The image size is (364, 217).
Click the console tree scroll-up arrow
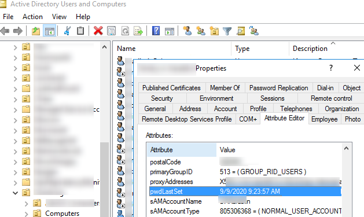pos(105,47)
